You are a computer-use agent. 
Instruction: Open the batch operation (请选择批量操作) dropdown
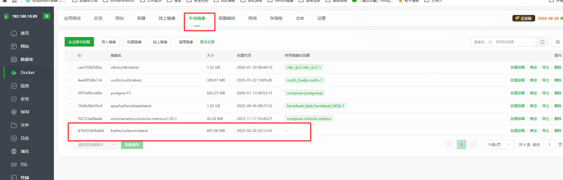point(96,145)
